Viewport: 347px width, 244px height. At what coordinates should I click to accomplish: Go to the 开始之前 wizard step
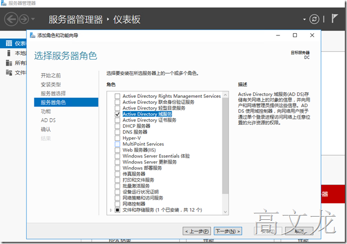tap(51, 76)
